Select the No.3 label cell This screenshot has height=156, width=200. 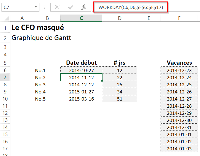(40, 85)
